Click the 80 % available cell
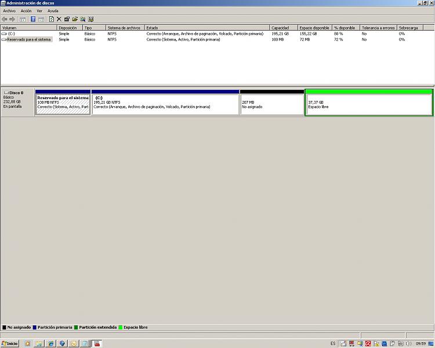435x348 pixels. (x=338, y=34)
